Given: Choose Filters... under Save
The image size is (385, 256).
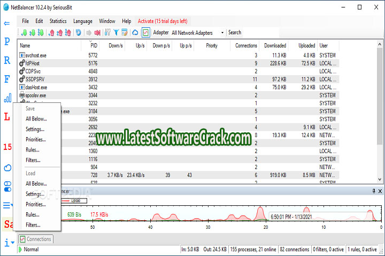Looking at the screenshot, I should click(33, 160).
